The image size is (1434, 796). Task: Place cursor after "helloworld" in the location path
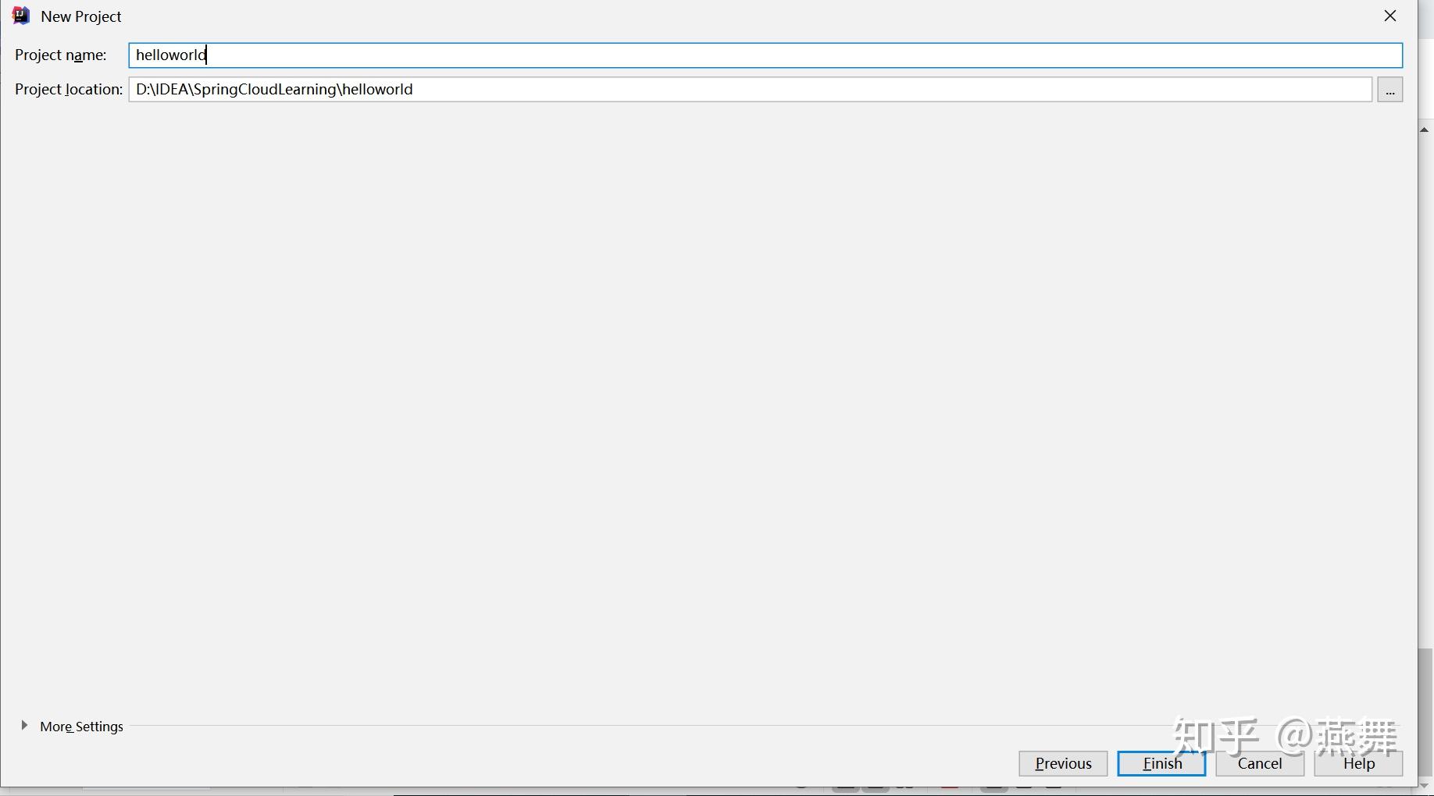point(414,90)
